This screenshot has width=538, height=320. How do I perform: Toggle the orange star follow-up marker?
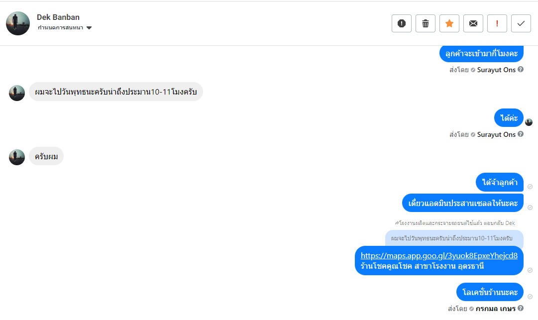tap(449, 23)
